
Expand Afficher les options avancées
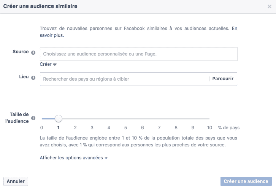coord(73,158)
